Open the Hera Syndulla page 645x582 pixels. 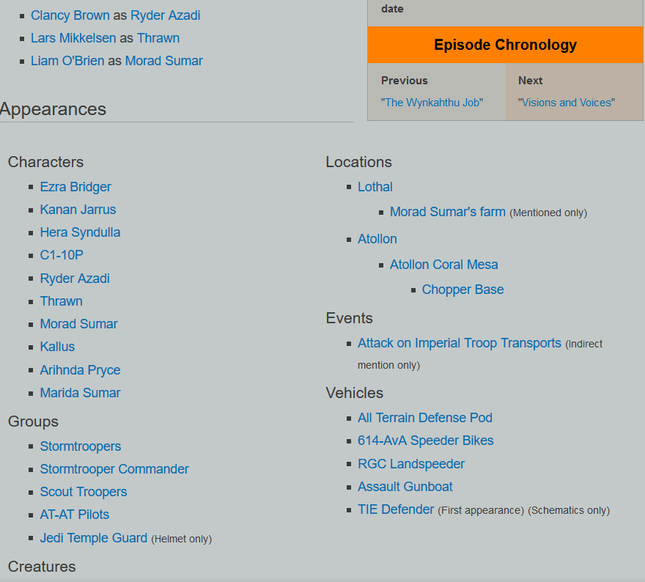[80, 232]
